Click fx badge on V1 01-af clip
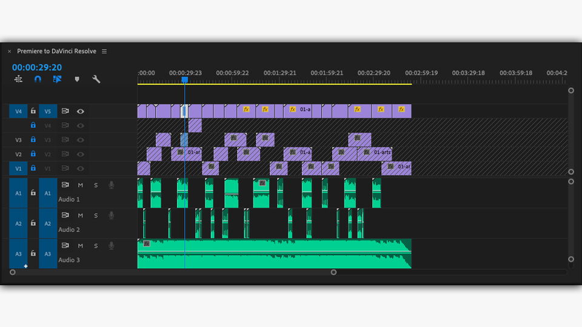The height and width of the screenshot is (327, 582). point(390,167)
